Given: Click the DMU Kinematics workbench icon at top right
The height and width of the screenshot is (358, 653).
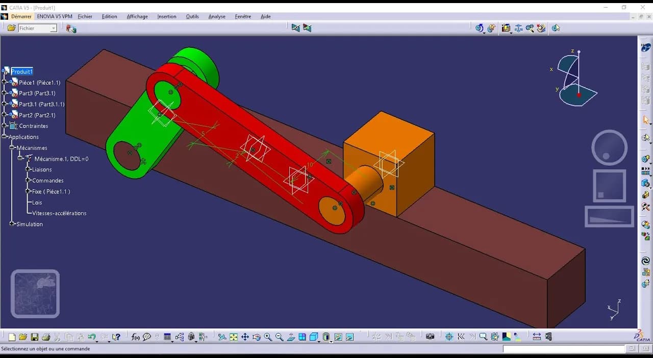Looking at the screenshot, I should click(645, 47).
